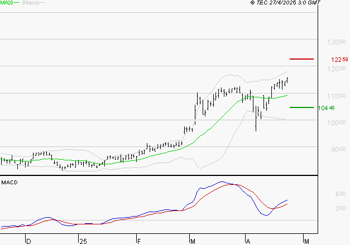This screenshot has width=350, height=245.
Task: Click the F month marker on time axis
Action: pyautogui.click(x=139, y=242)
